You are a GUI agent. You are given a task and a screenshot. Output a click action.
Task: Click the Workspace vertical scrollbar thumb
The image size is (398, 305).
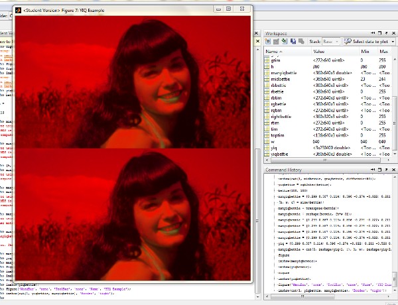395,123
